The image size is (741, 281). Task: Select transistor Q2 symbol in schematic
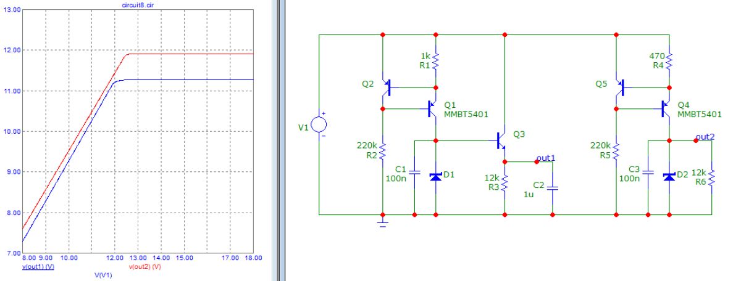pos(386,88)
